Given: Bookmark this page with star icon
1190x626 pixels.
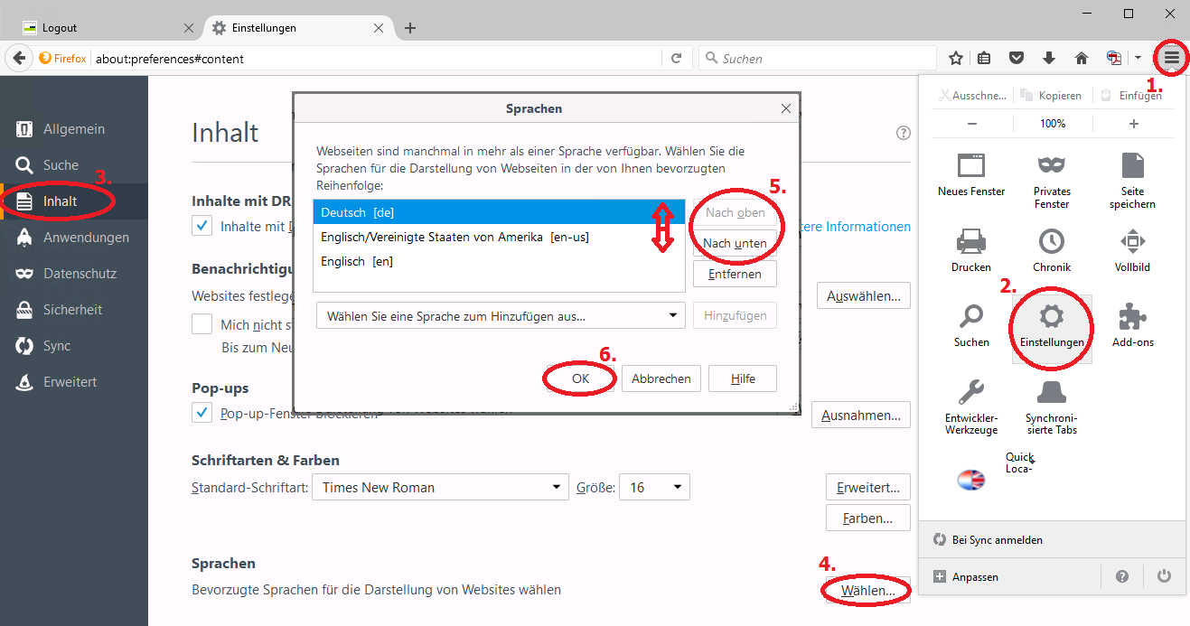Looking at the screenshot, I should tap(956, 59).
